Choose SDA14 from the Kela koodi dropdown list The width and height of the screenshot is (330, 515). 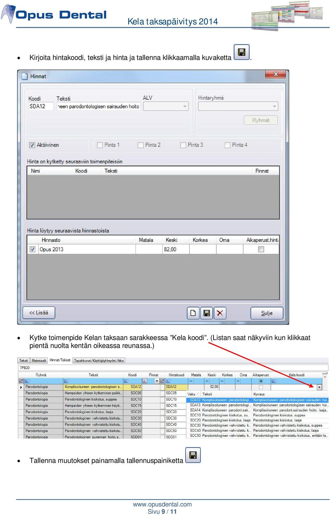coord(257,410)
